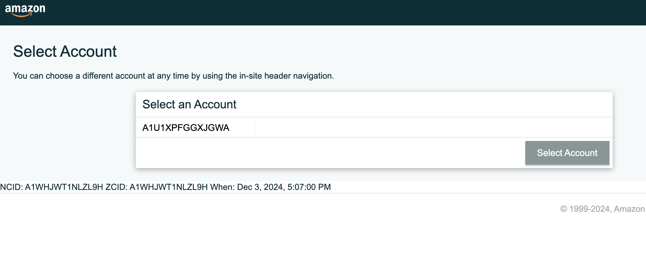Click the NCID value A1WHJWT1NLZL9H
The width and height of the screenshot is (646, 265).
click(x=64, y=187)
